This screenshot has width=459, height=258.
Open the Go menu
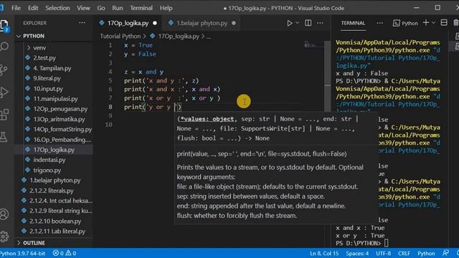[101, 8]
